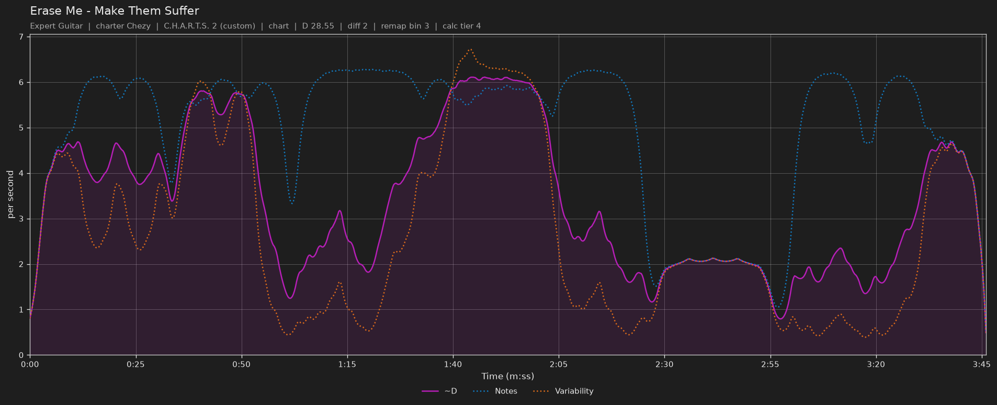The width and height of the screenshot is (997, 405).
Task: Select the "Notes" legend entry
Action: (x=495, y=391)
